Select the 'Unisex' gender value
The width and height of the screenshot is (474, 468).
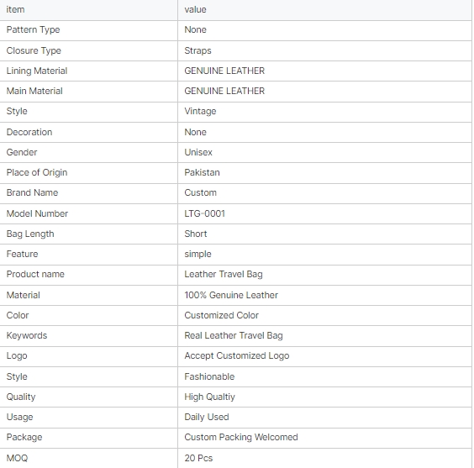pyautogui.click(x=198, y=152)
